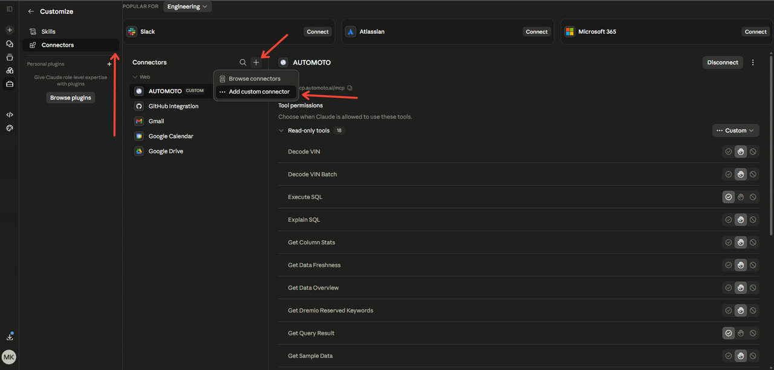
Task: Click the back arrow beside Customize
Action: pyautogui.click(x=31, y=11)
